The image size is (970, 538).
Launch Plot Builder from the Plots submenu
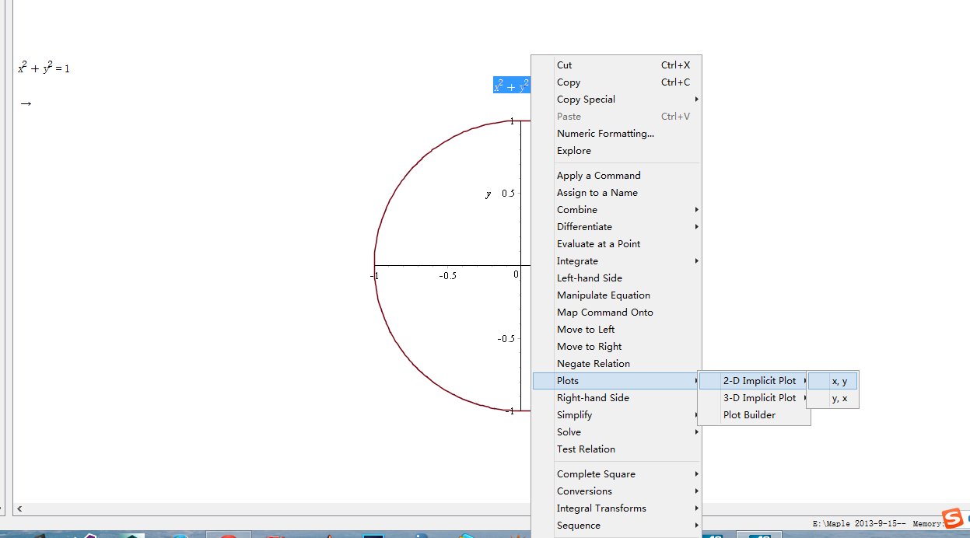click(x=749, y=415)
